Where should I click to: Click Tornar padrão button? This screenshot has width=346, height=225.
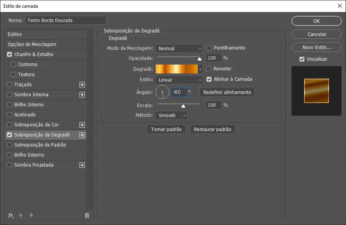tap(166, 130)
